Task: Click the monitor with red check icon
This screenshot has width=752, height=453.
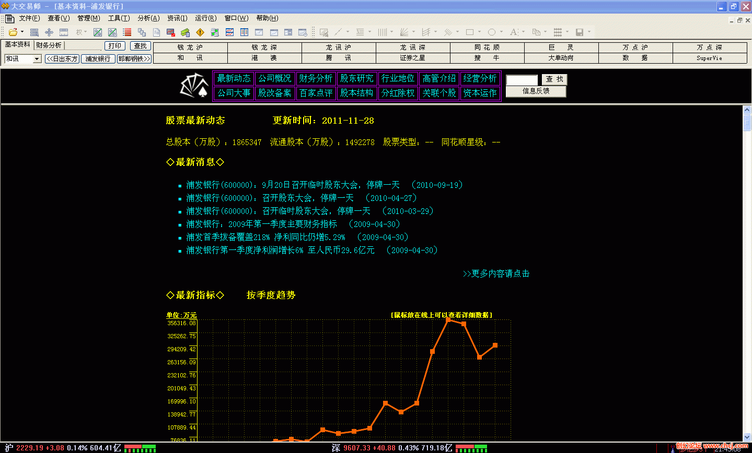Action: click(171, 32)
